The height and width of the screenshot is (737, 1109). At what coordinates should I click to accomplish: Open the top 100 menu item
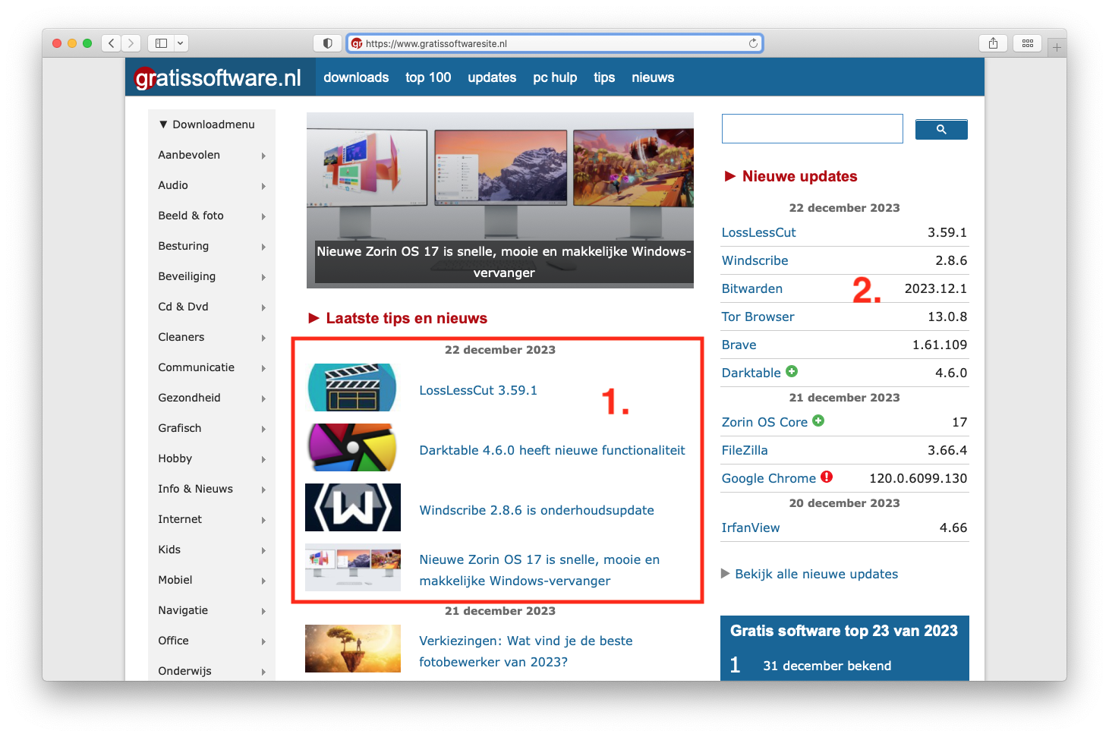(428, 77)
